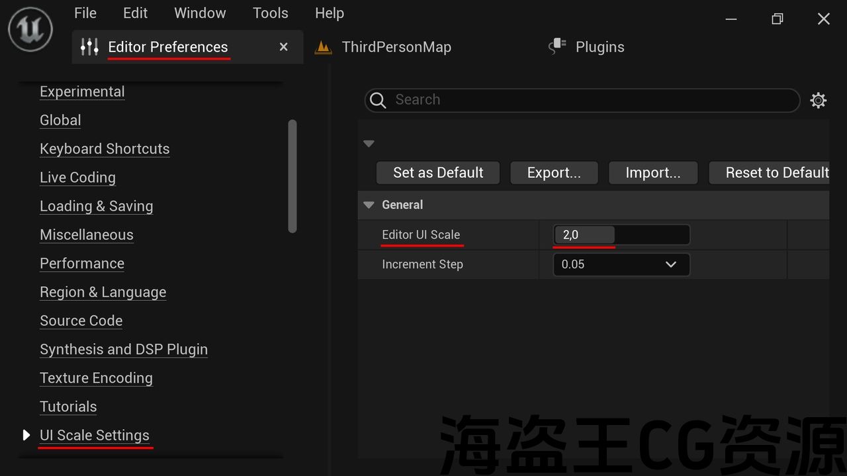Click the sidebar vertical scrollbar

tap(292, 176)
